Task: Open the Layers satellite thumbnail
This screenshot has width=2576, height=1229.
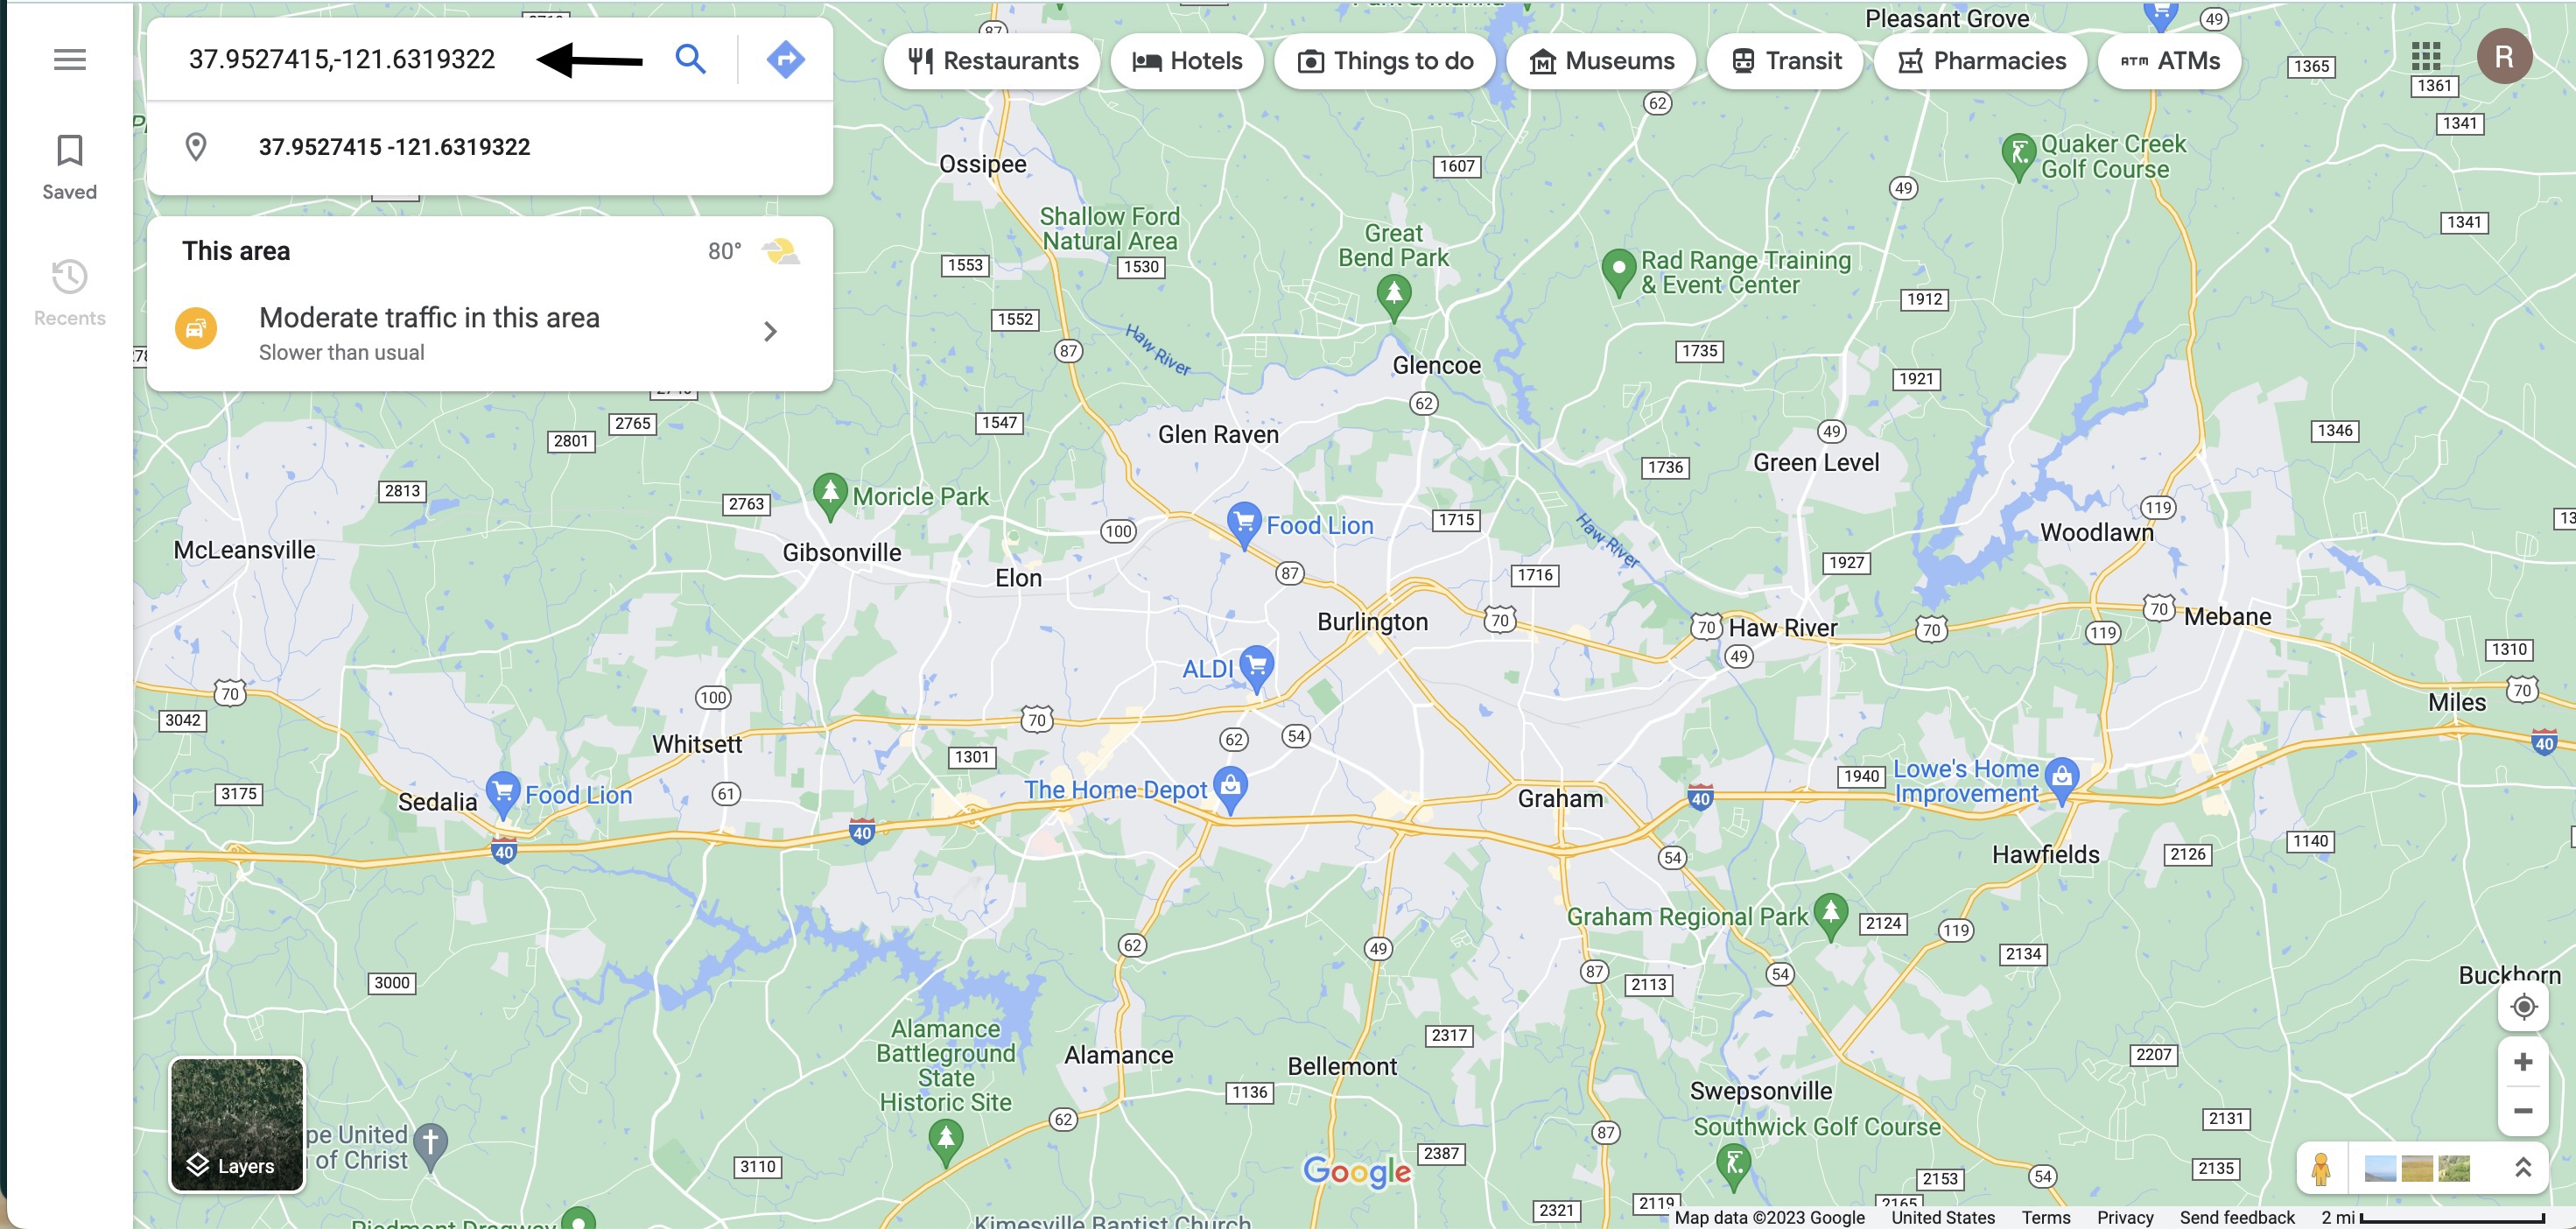Action: point(237,1125)
